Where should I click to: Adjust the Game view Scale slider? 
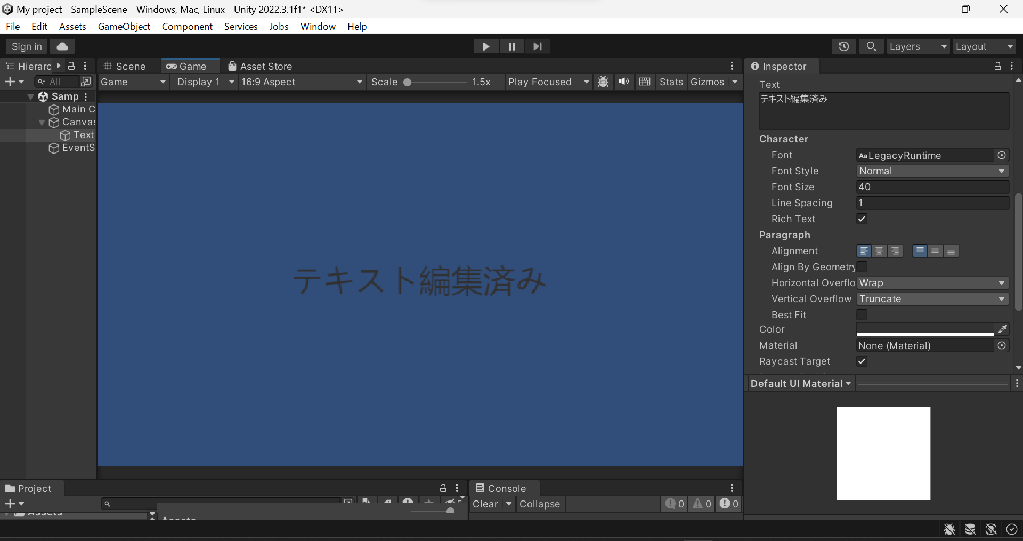(x=435, y=82)
